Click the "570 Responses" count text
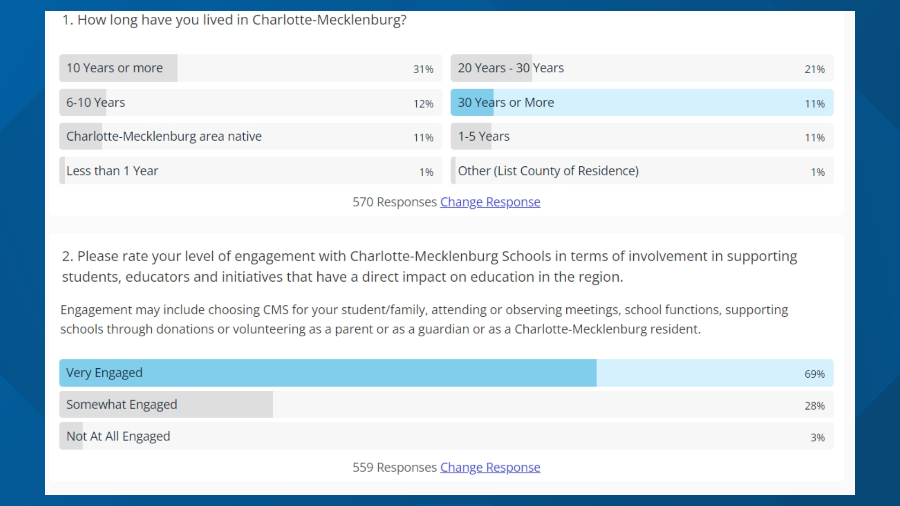The width and height of the screenshot is (900, 506). (x=394, y=202)
